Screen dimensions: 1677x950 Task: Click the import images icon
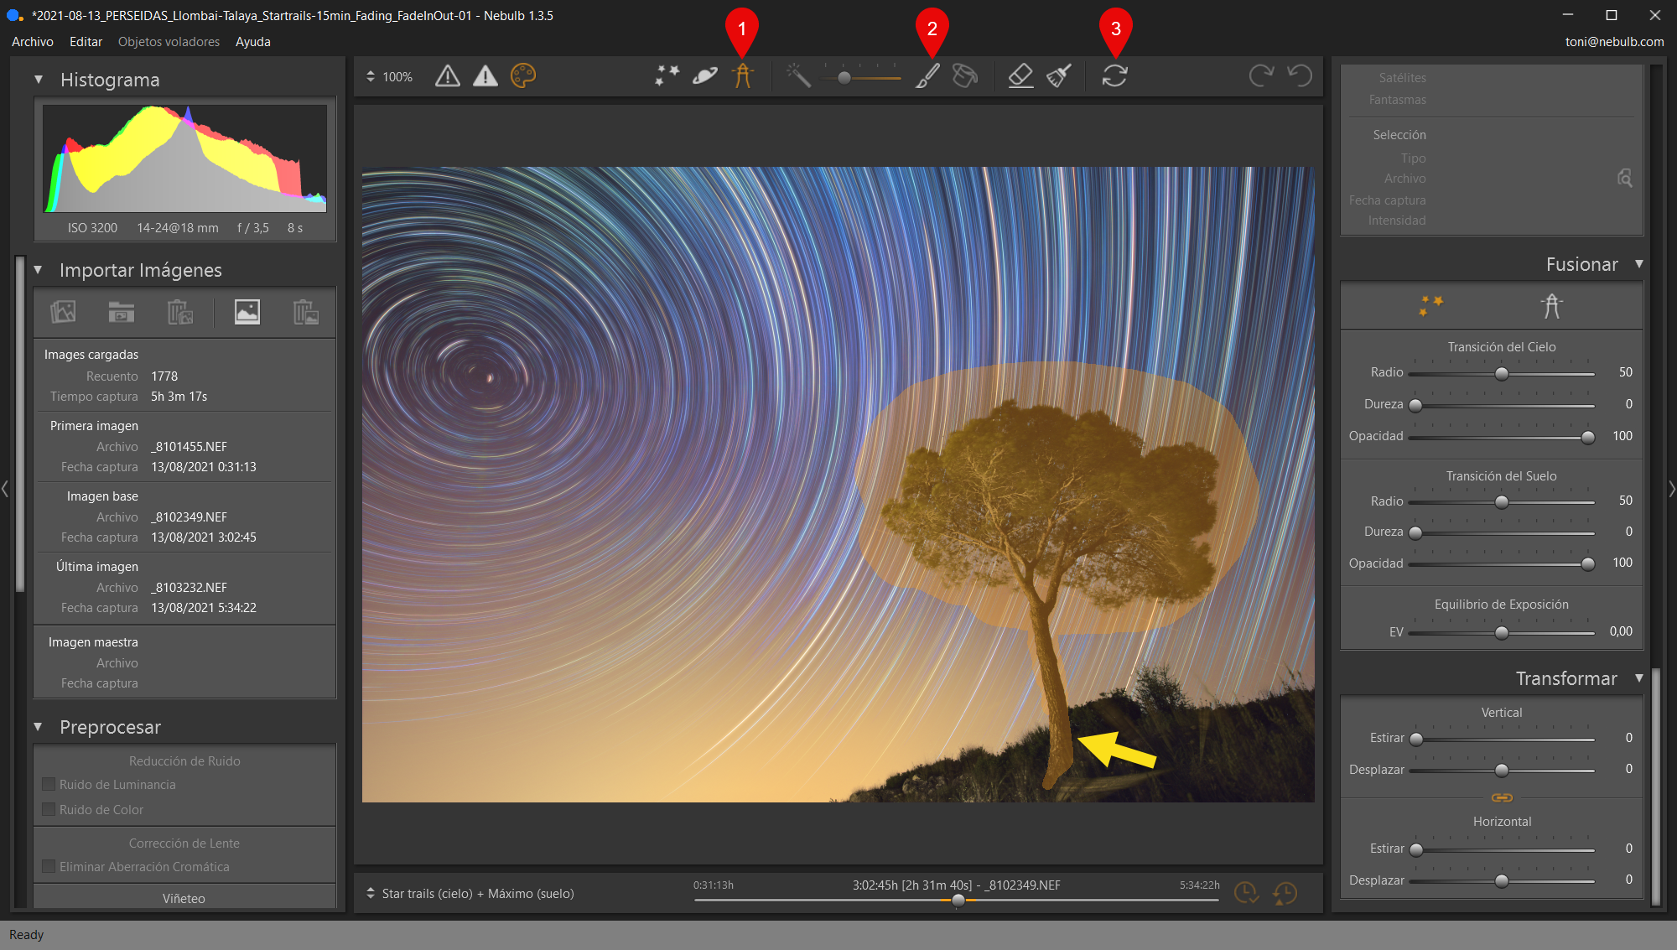click(x=63, y=312)
